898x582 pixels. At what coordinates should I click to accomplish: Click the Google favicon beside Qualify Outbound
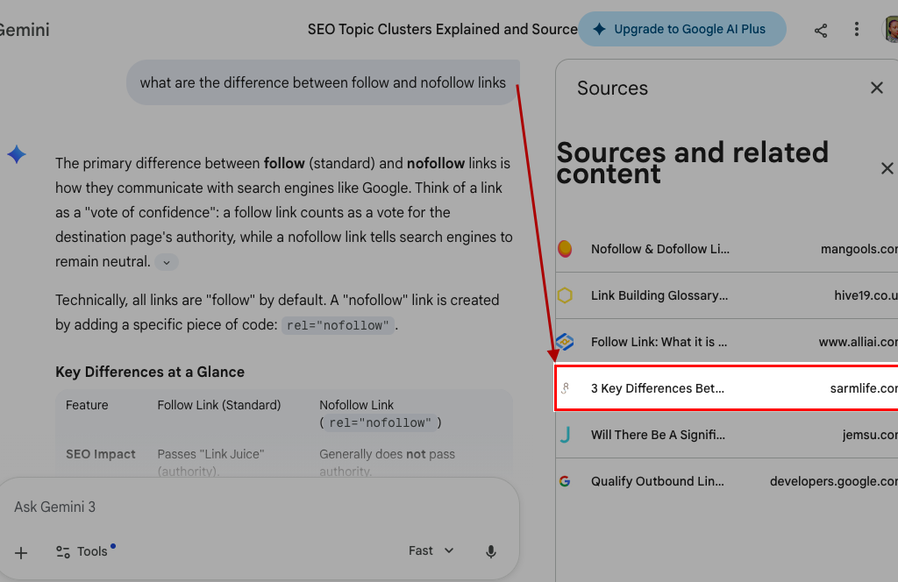[x=565, y=481]
